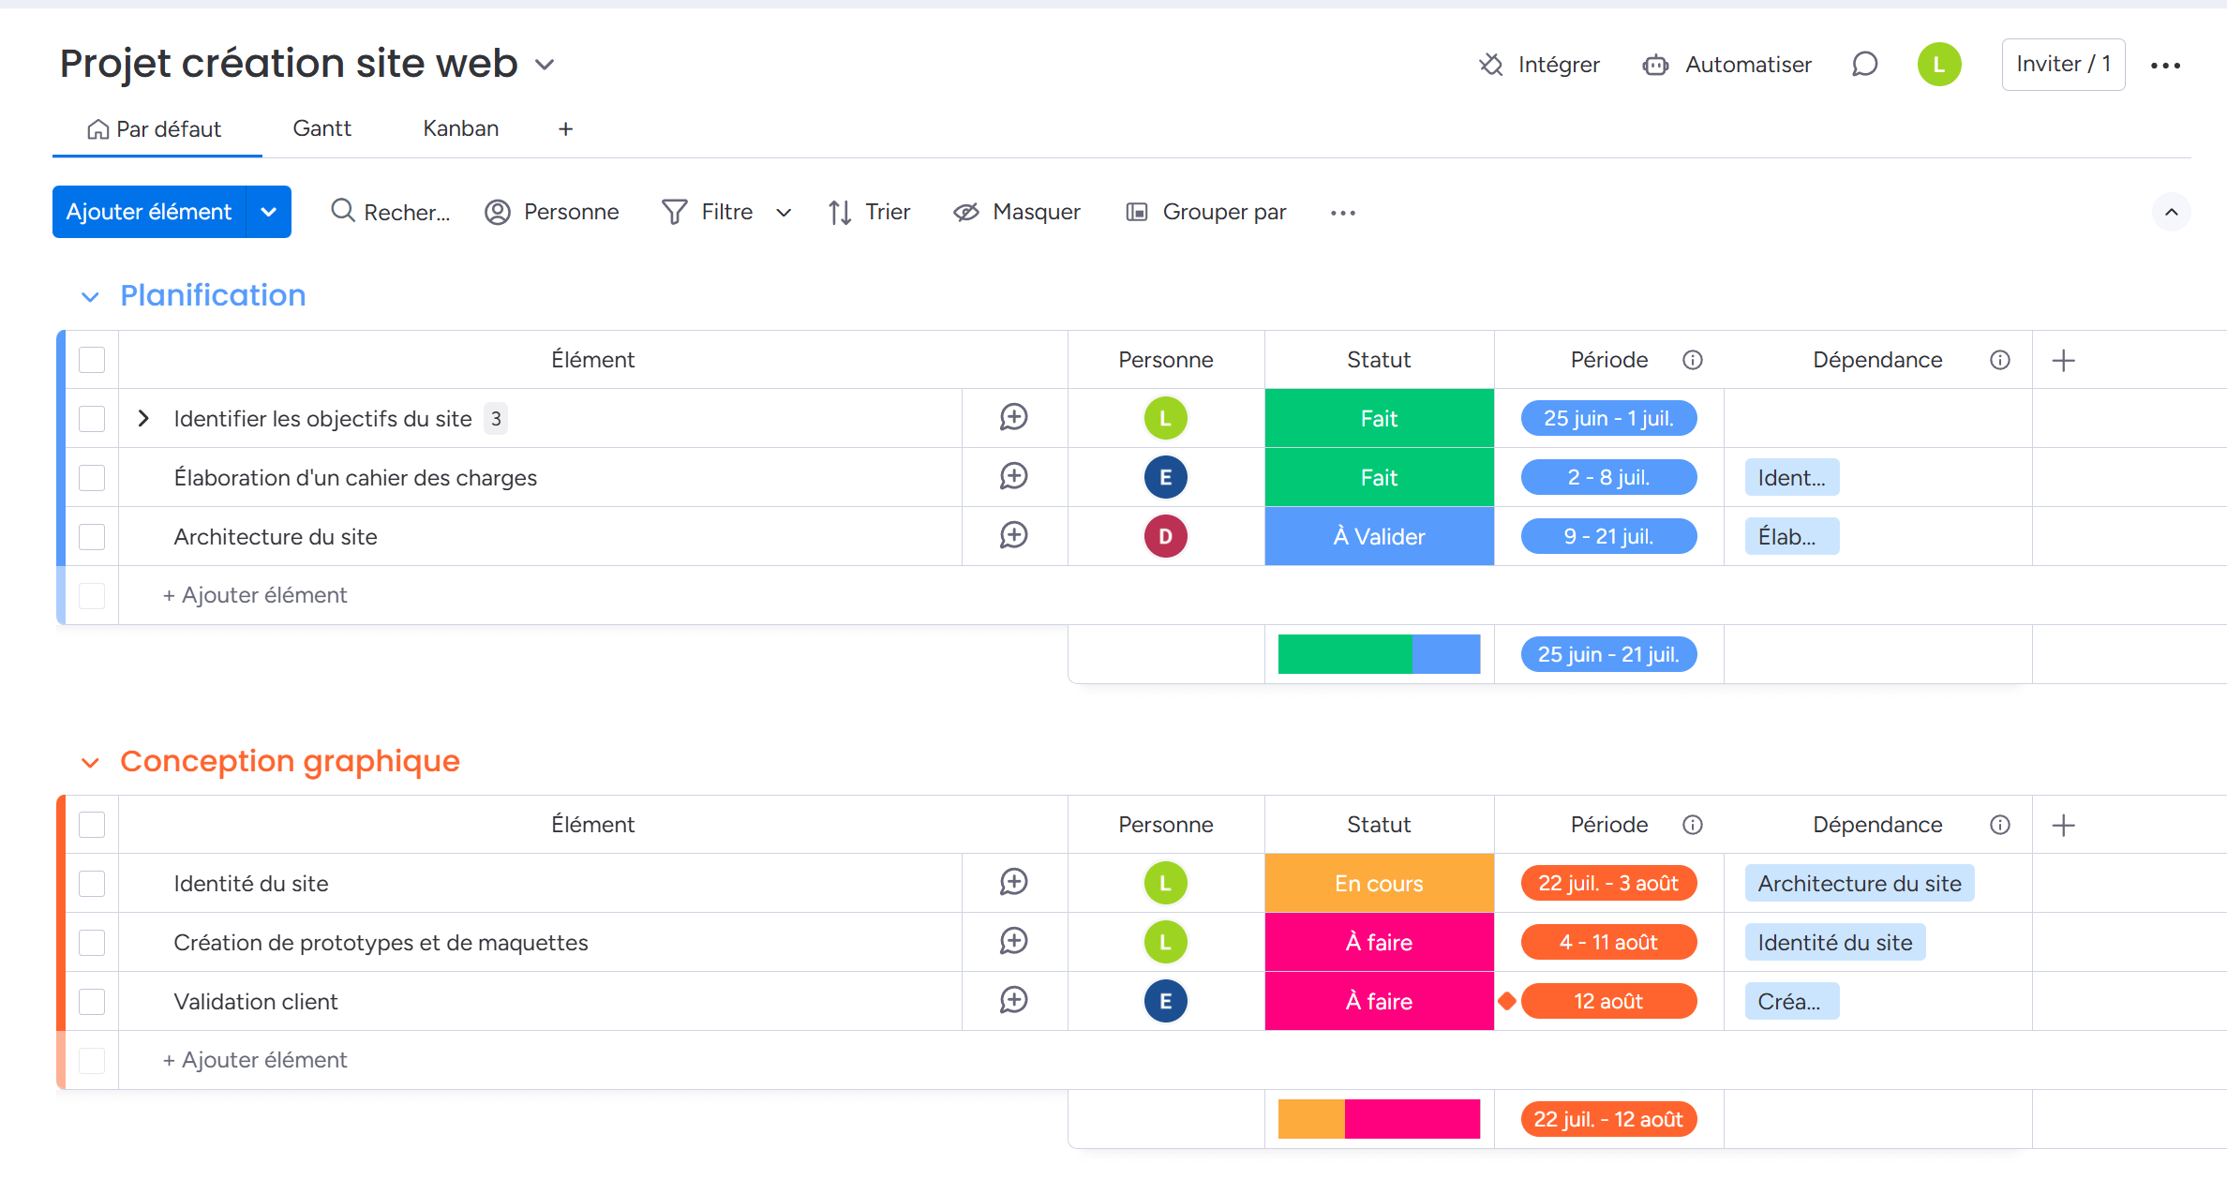2227x1179 pixels.
Task: Click the search magnifier icon
Action: [343, 211]
